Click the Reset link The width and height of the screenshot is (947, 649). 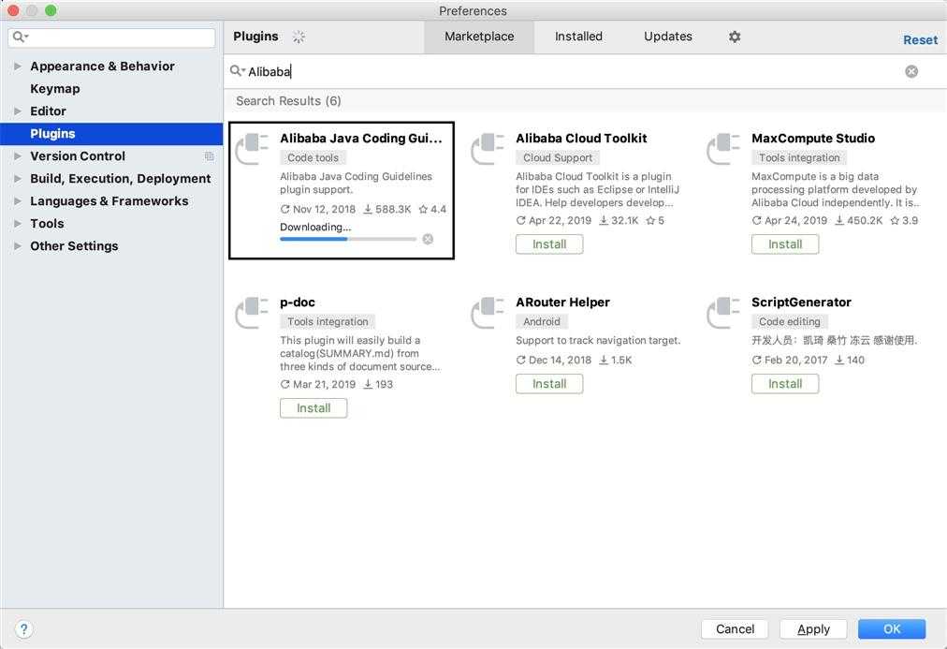coord(921,40)
